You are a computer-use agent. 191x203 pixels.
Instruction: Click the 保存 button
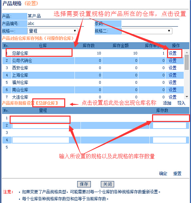pyautogui.click(x=84, y=184)
